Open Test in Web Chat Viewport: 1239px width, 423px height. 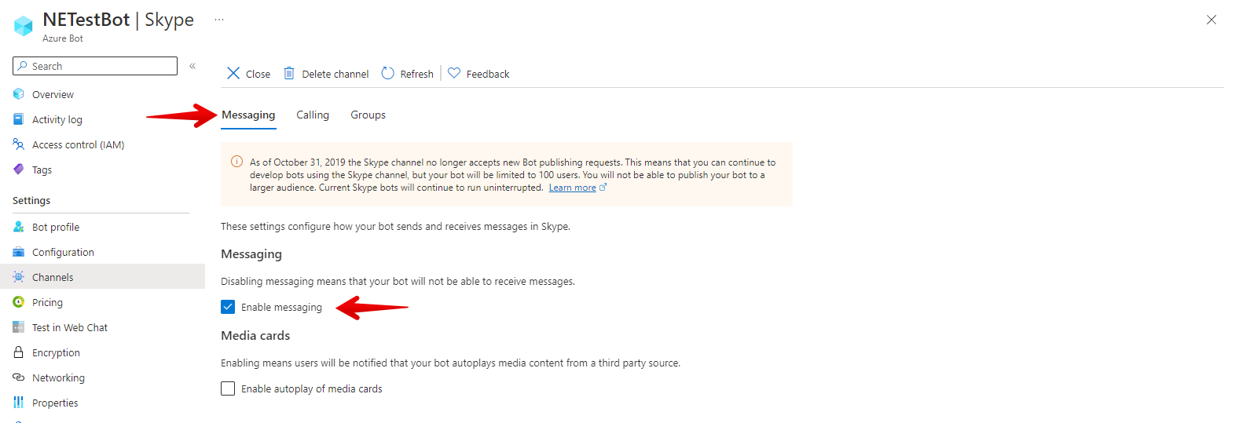70,327
